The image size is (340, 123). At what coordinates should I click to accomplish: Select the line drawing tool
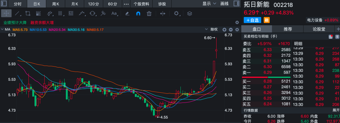tap(17, 13)
